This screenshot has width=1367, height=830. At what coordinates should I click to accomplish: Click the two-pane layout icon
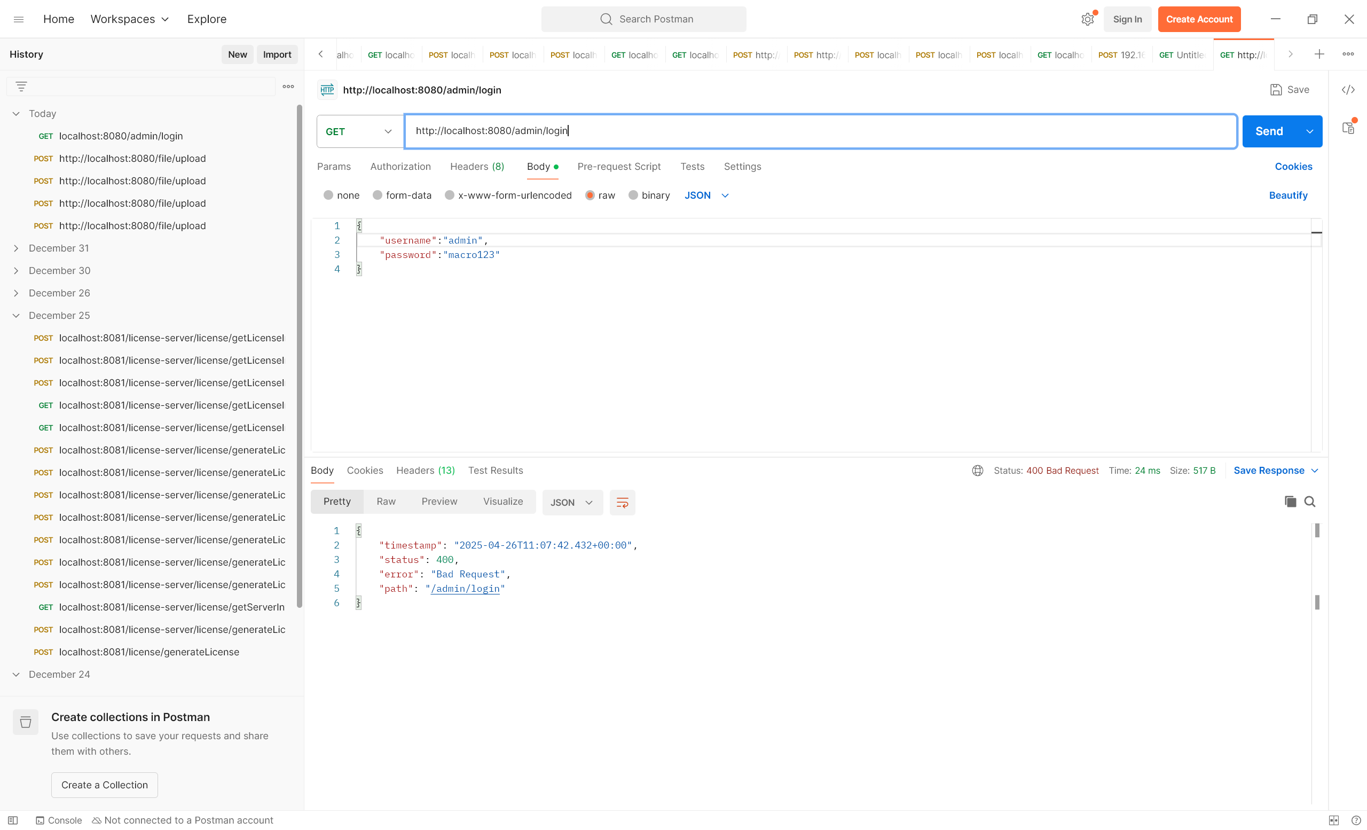(1334, 820)
